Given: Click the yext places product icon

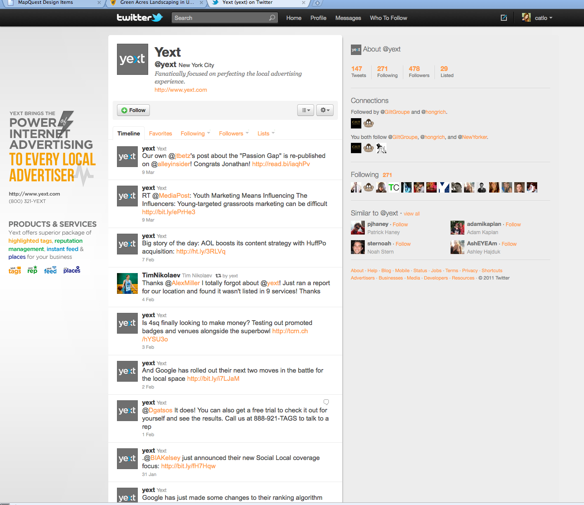Looking at the screenshot, I should point(72,270).
